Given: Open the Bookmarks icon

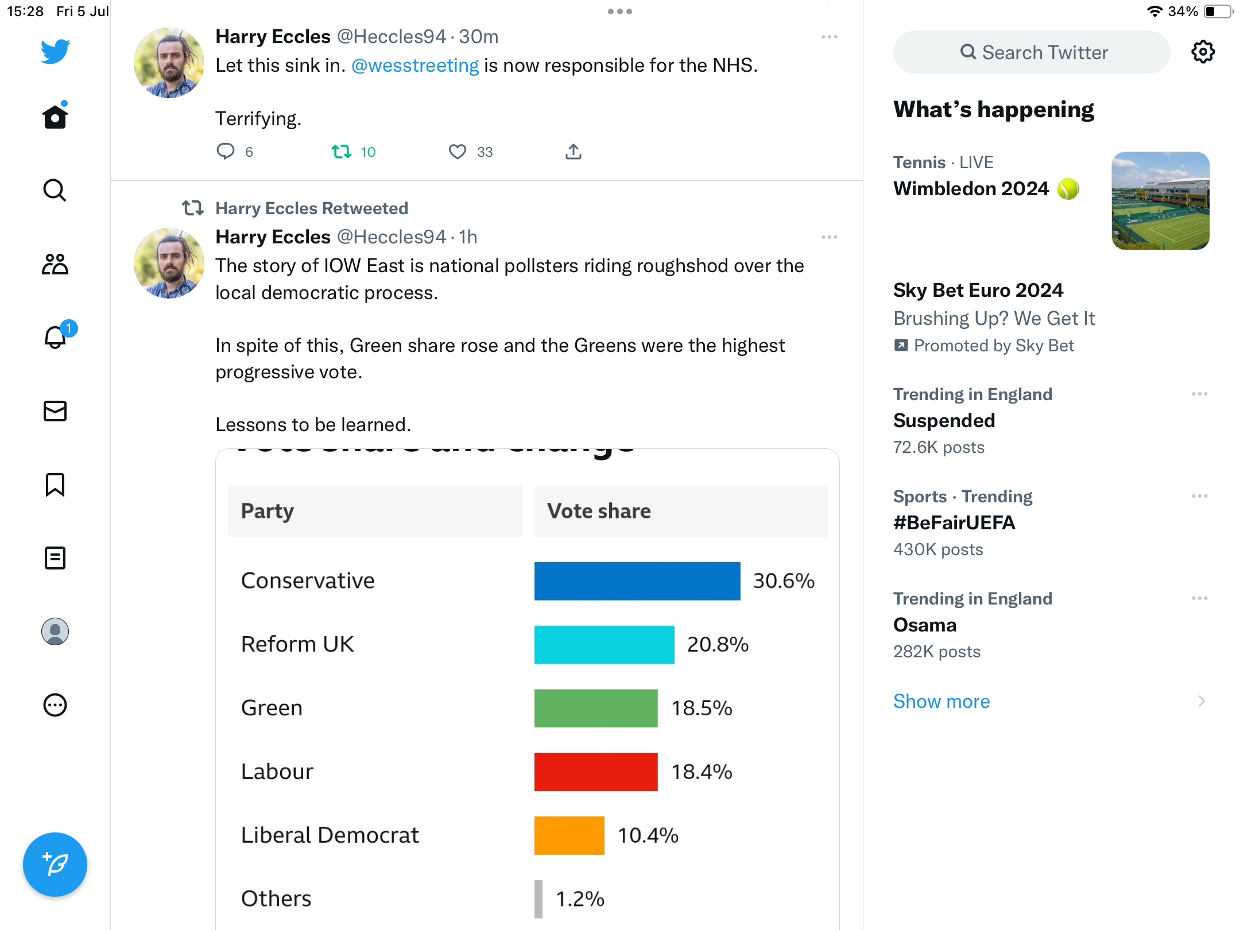Looking at the screenshot, I should coord(55,485).
